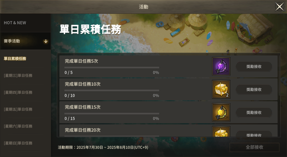The width and height of the screenshot is (287, 157).
Task: Click the golden chest reward with count 2
Action: point(221,89)
